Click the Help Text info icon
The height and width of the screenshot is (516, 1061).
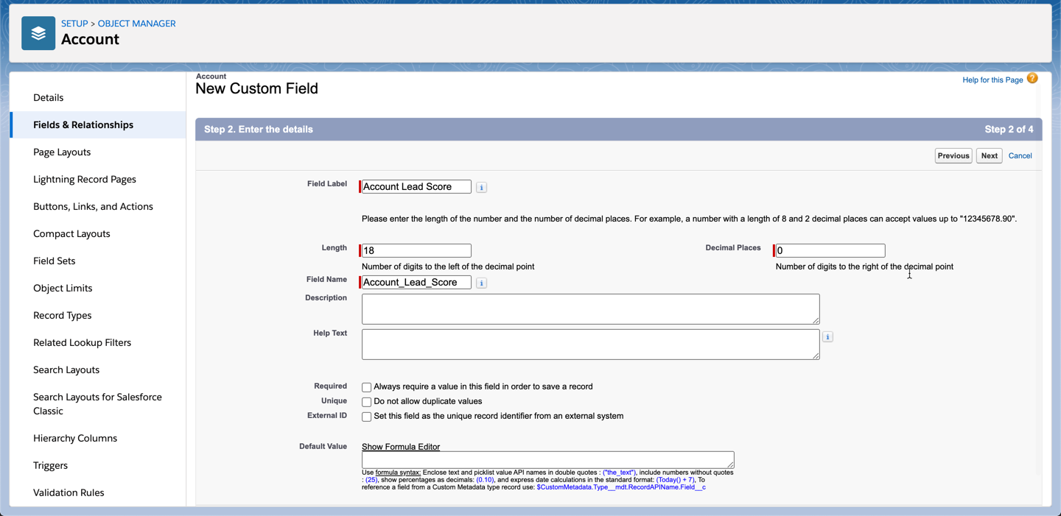tap(827, 337)
